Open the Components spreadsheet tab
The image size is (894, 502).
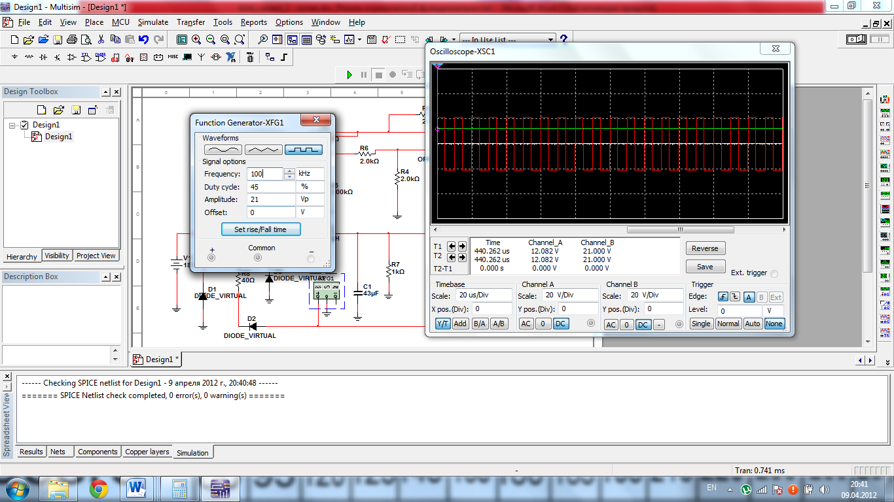[x=98, y=452]
